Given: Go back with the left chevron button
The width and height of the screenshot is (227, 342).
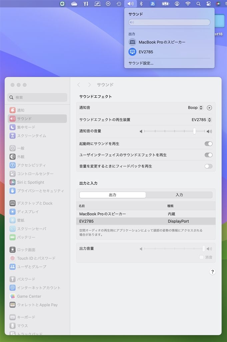Looking at the screenshot, I should 79,85.
